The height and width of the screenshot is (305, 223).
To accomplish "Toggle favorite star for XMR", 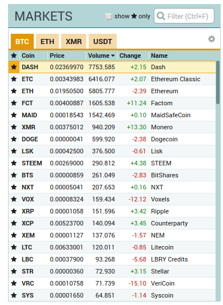I will tap(14, 127).
